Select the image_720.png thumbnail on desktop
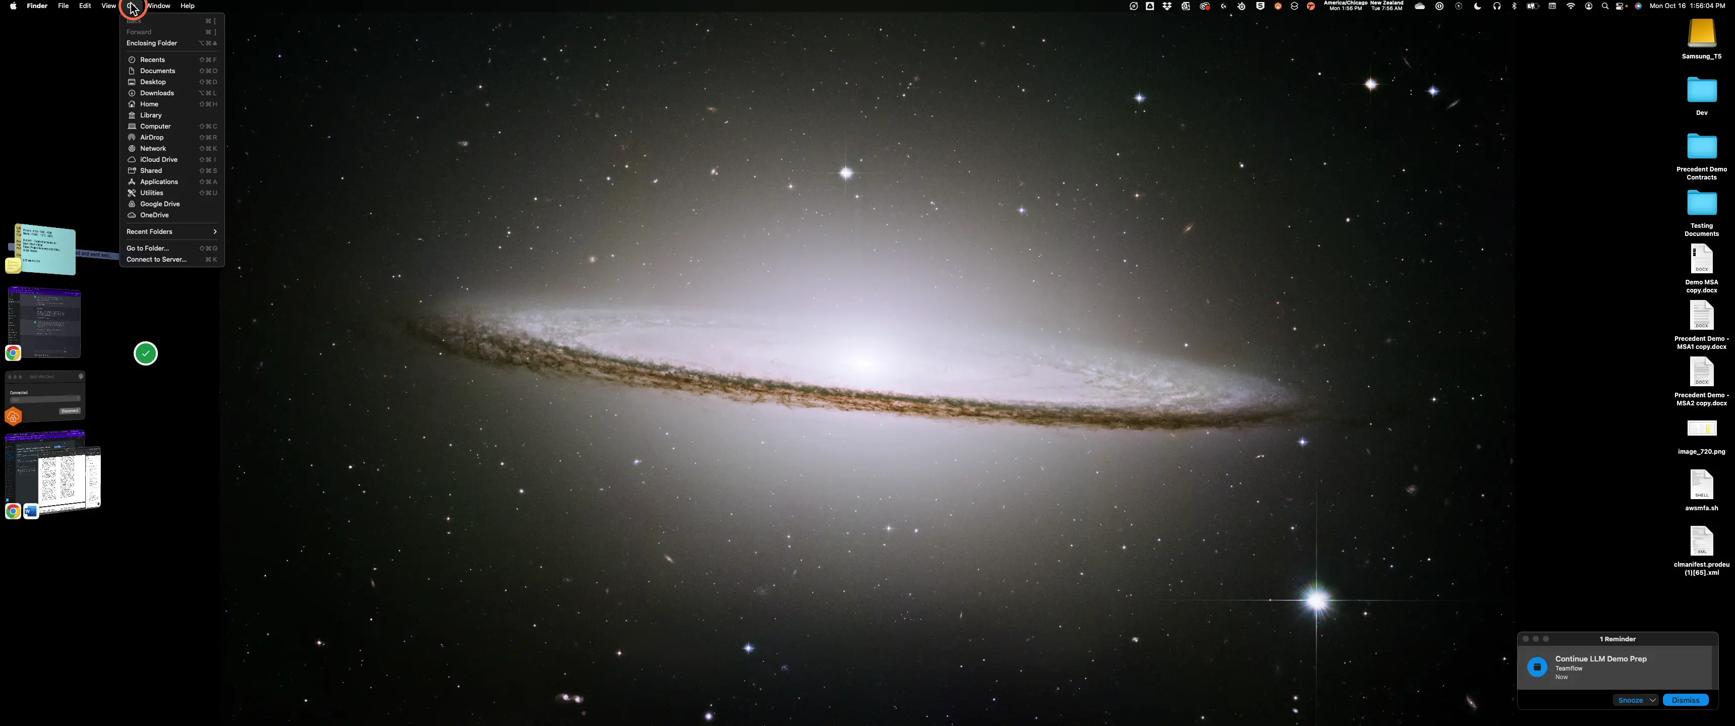The width and height of the screenshot is (1735, 726). pyautogui.click(x=1701, y=429)
